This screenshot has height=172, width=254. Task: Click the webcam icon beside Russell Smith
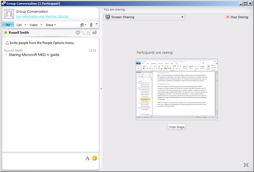[x=89, y=33]
